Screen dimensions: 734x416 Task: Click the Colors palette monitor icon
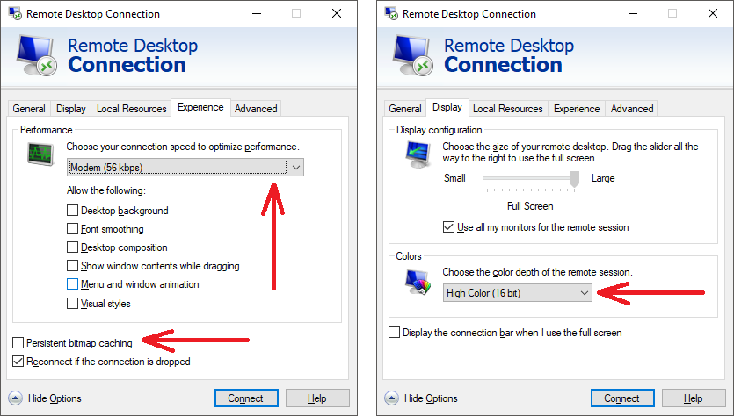418,283
